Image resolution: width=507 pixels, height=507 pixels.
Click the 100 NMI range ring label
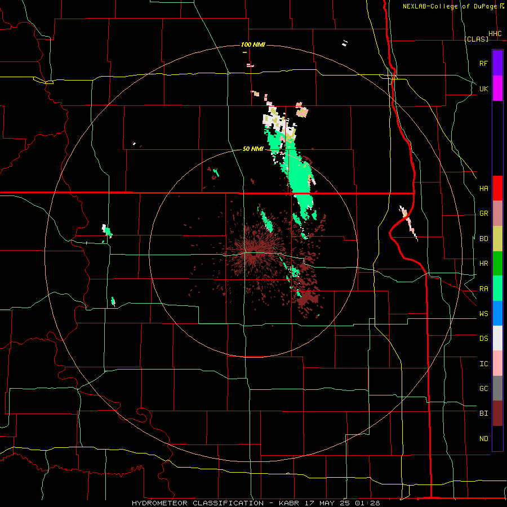tap(253, 45)
